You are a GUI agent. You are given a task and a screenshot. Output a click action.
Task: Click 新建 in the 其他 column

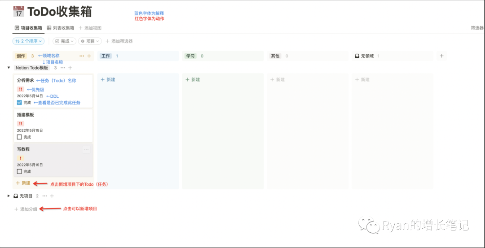point(278,79)
